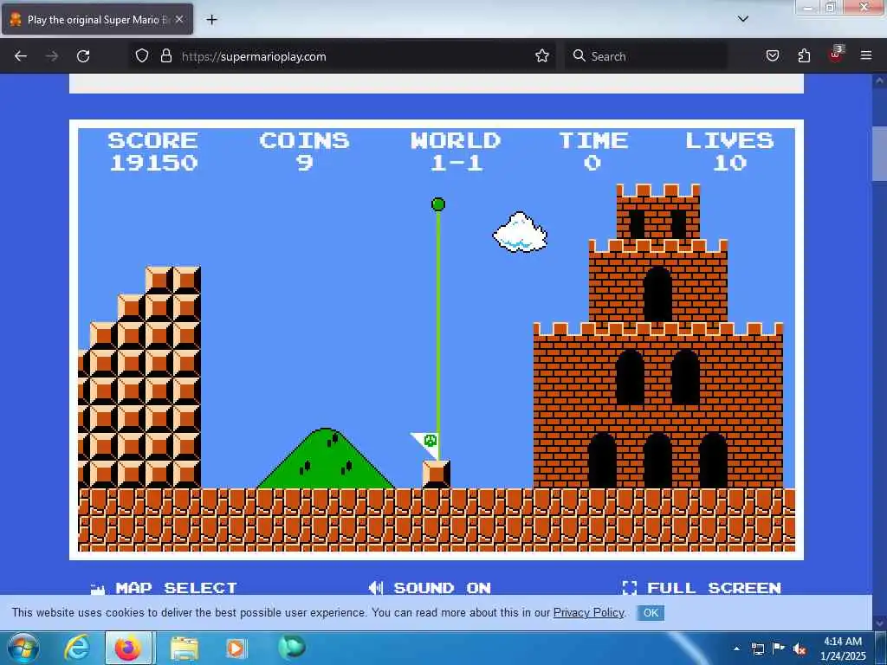Open the media player taskbar icon
This screenshot has height=665, width=887.
pos(236,648)
